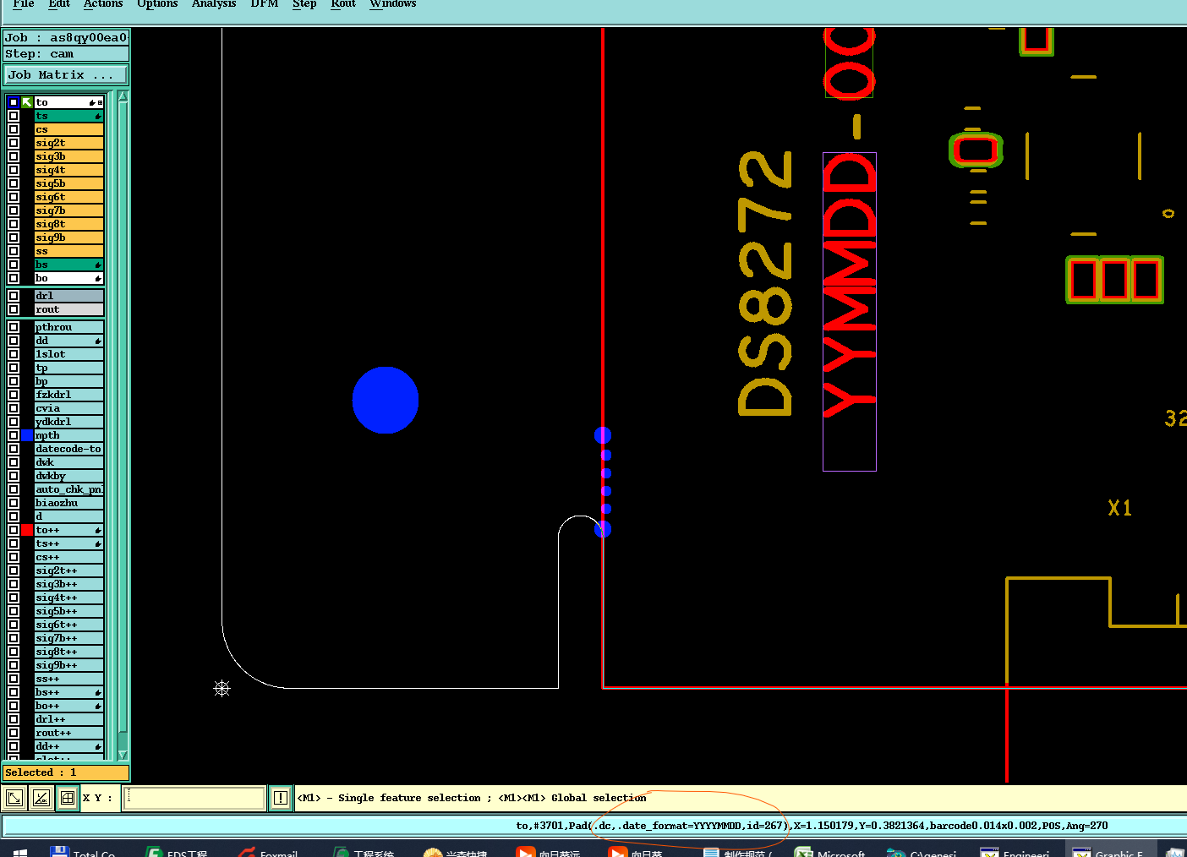Select layer 'sig5b' in the layer list
Screen dimensions: 1187x857
tap(69, 183)
